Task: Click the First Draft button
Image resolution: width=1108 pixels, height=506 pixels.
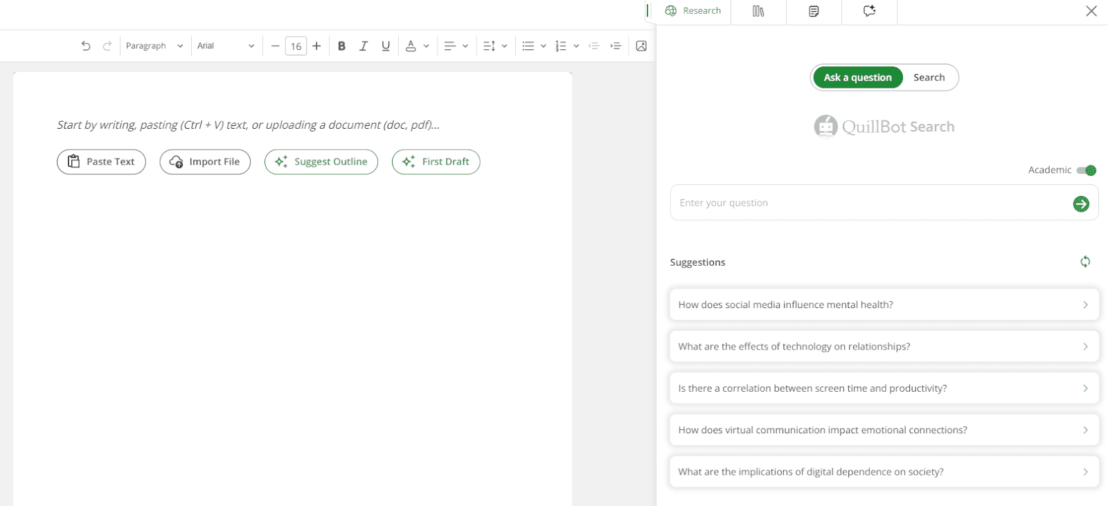Action: pos(436,162)
